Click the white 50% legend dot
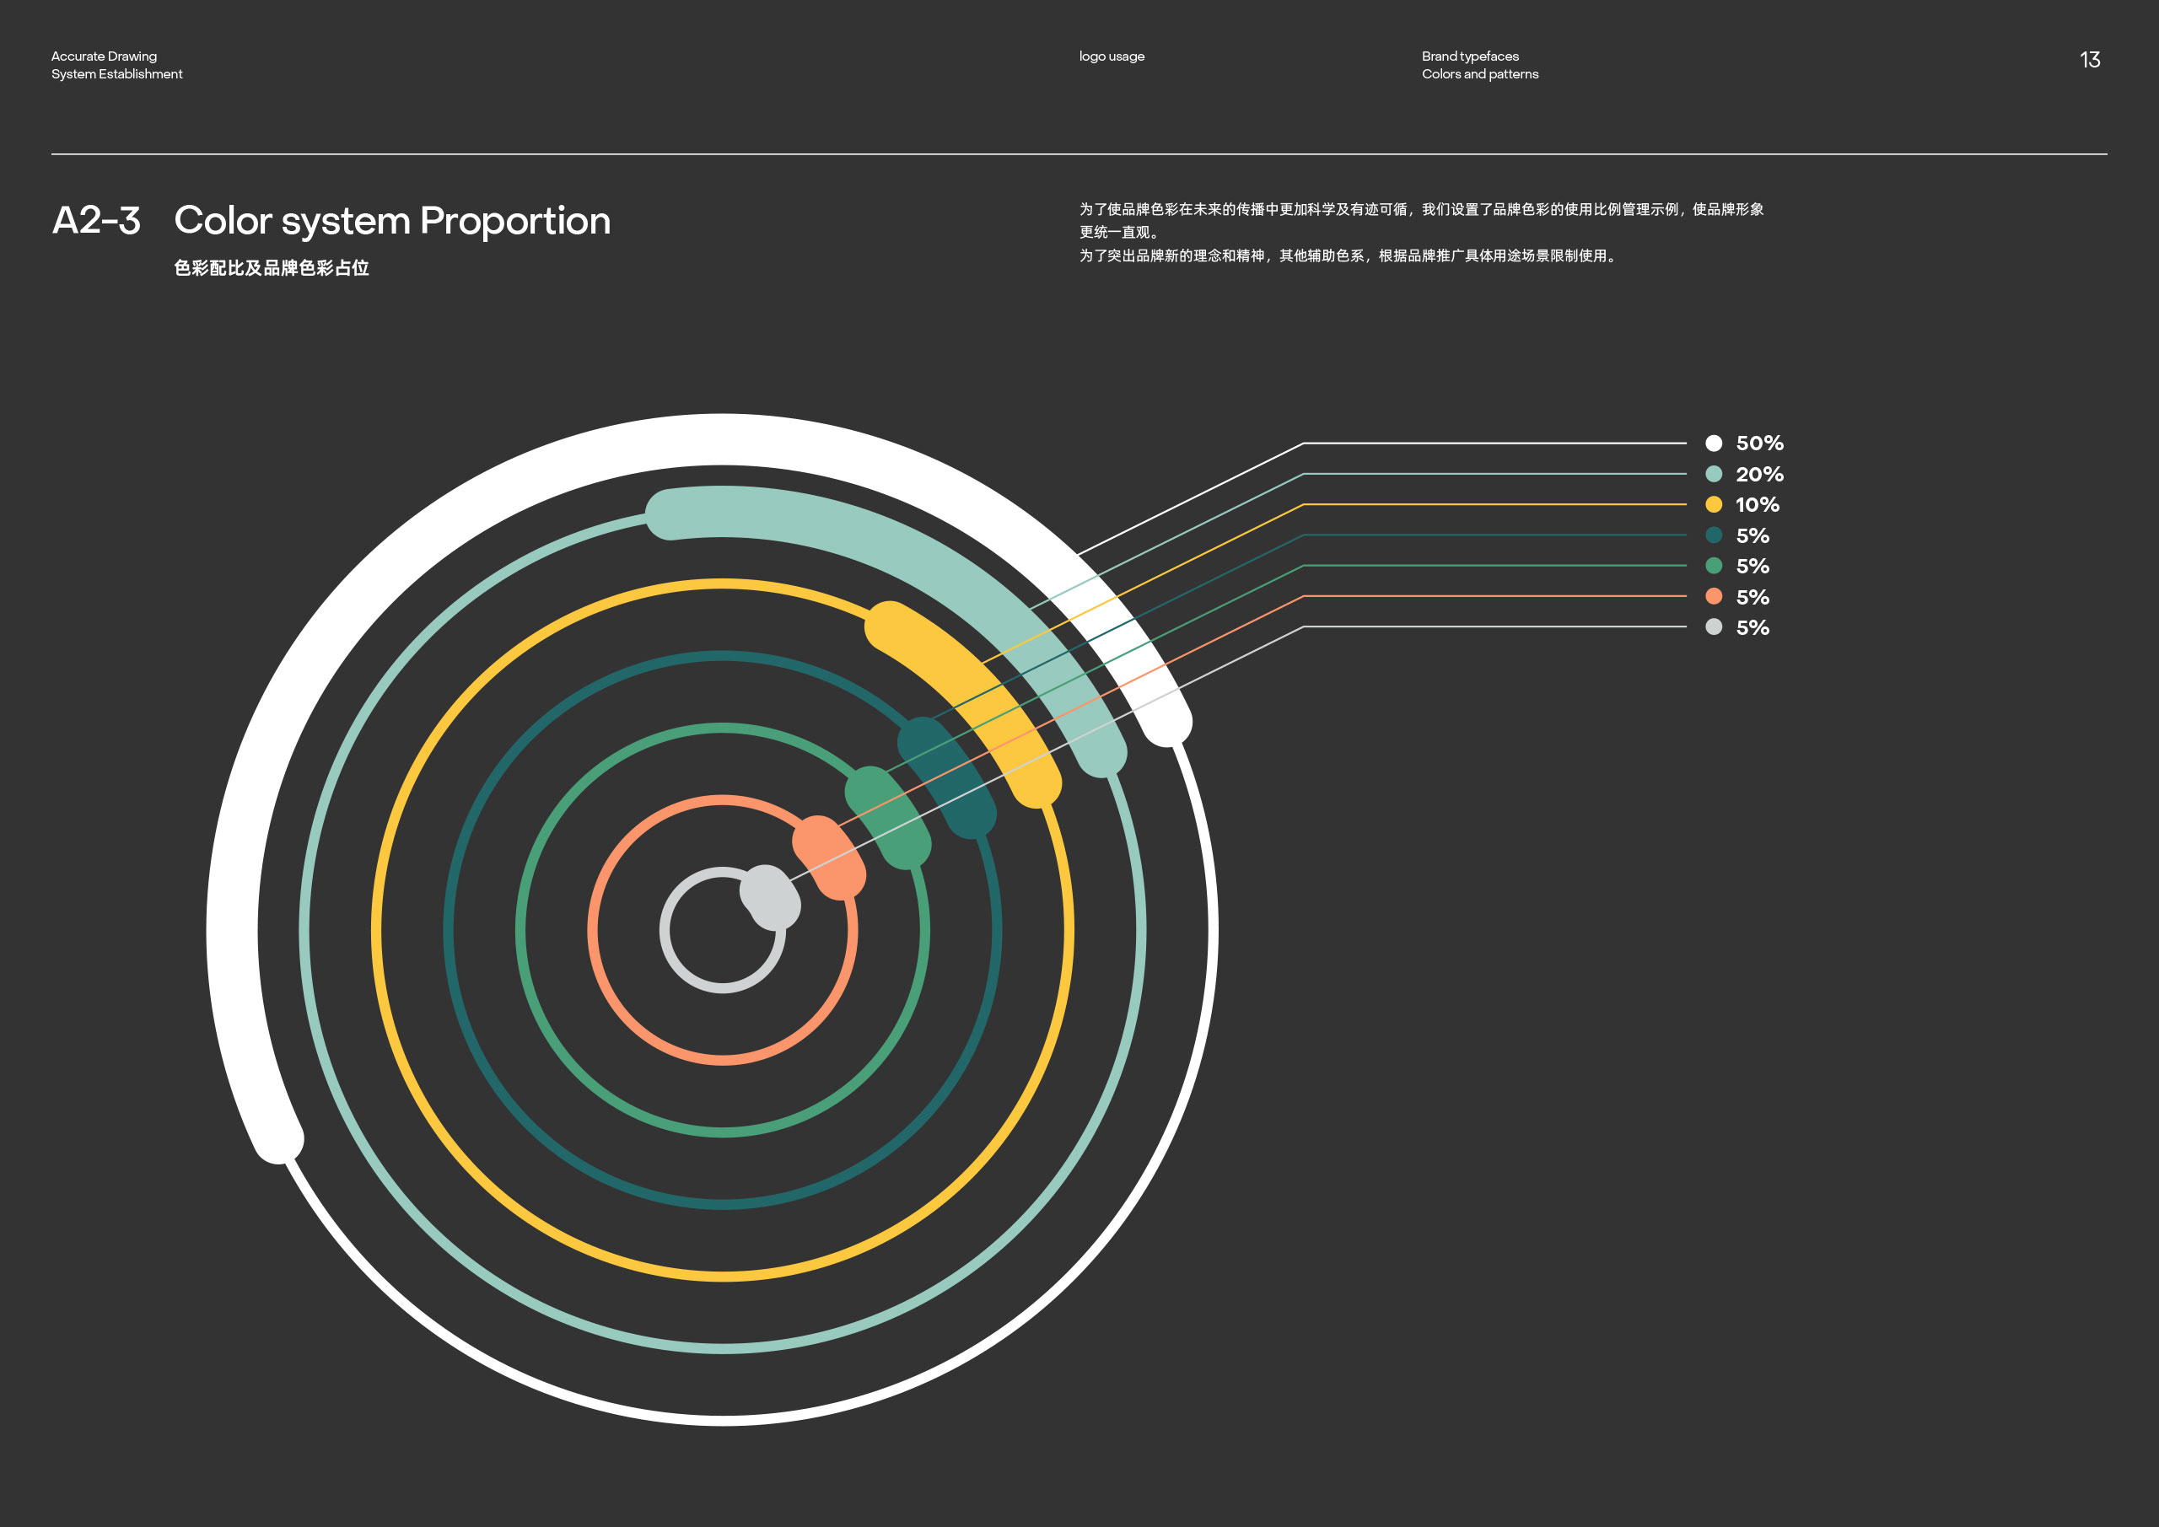This screenshot has width=2159, height=1527. tap(1713, 443)
